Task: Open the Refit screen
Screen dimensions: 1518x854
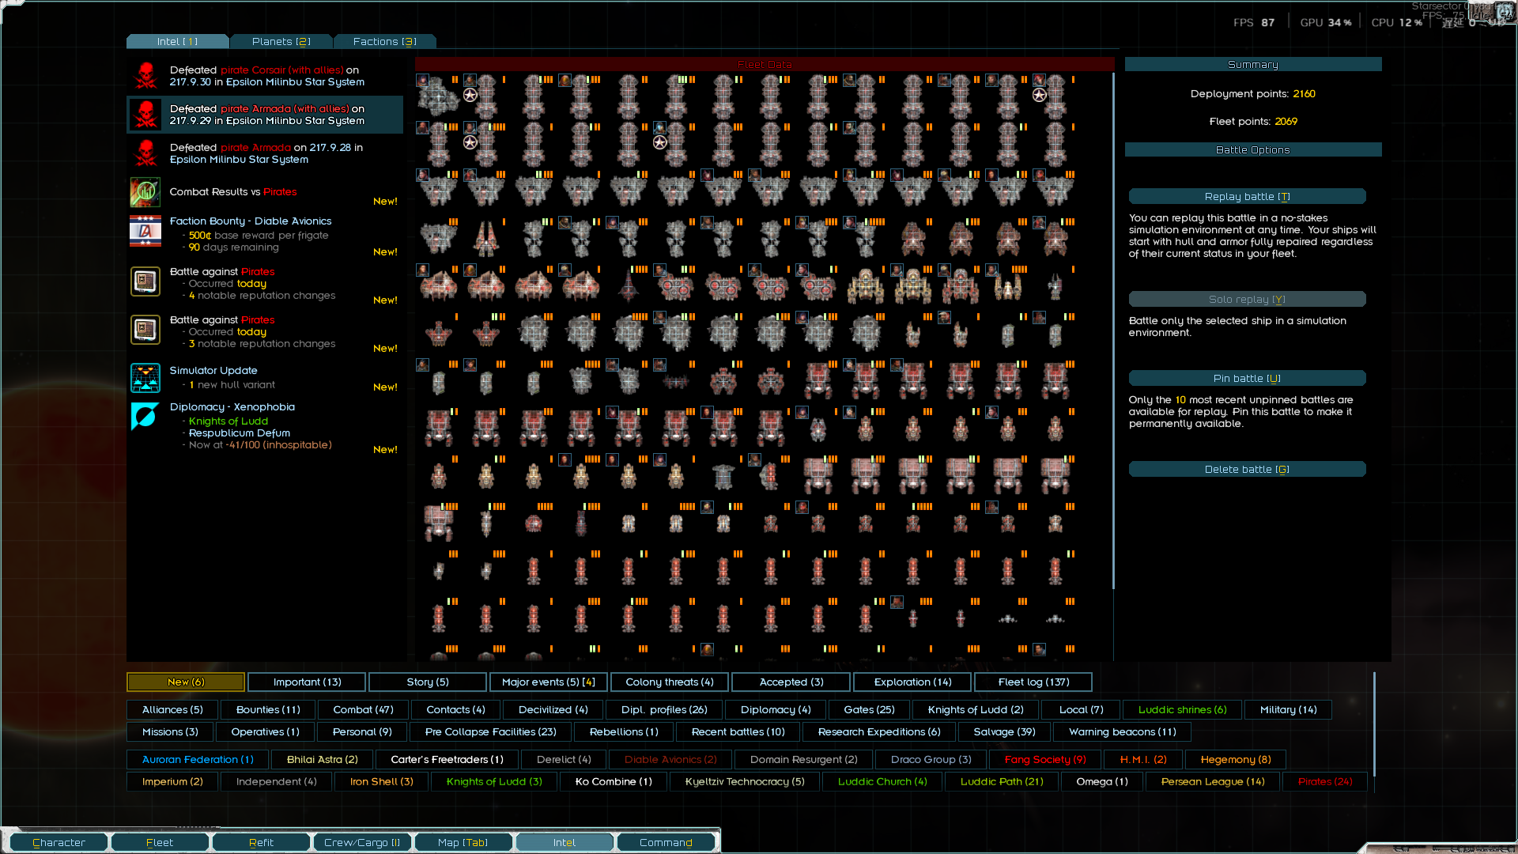Action: click(x=261, y=842)
